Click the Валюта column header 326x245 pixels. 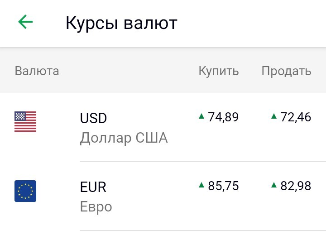(37, 71)
